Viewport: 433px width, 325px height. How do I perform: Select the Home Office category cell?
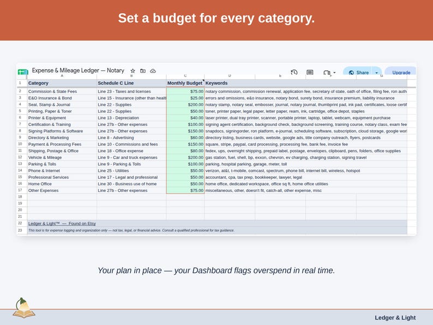pyautogui.click(x=62, y=184)
